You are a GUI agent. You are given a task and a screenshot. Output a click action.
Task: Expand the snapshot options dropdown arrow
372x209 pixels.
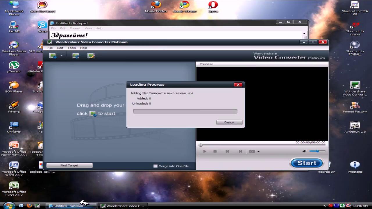(258, 151)
